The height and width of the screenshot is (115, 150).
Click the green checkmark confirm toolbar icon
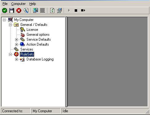(5, 10)
